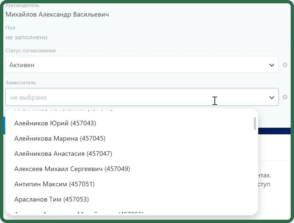Choose Алейникова Марина (457045)

60,139
